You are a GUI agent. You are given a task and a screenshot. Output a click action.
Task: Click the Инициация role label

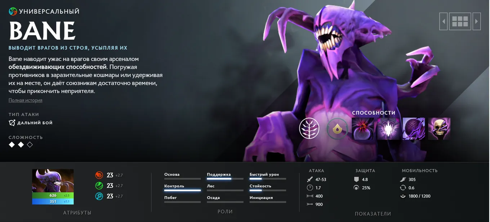point(261,198)
